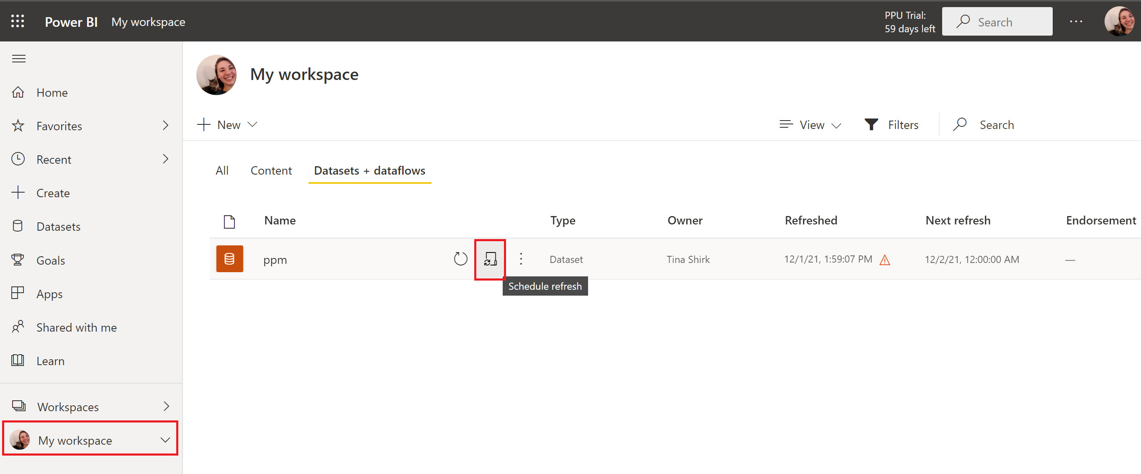Select Goals from the navigation pane
The width and height of the screenshot is (1141, 474).
click(x=51, y=260)
